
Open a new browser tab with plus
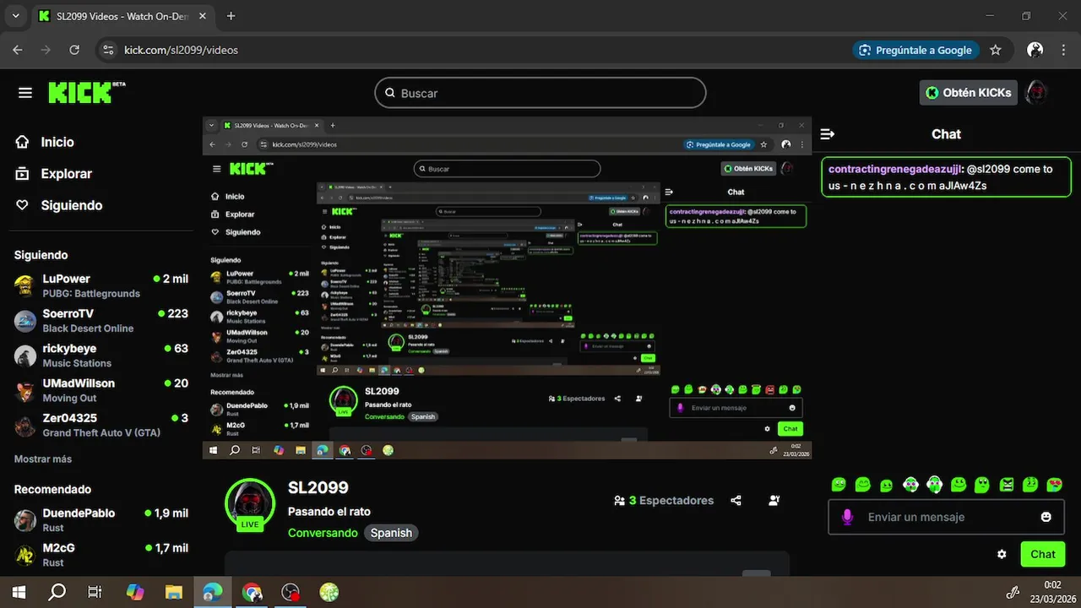click(231, 16)
